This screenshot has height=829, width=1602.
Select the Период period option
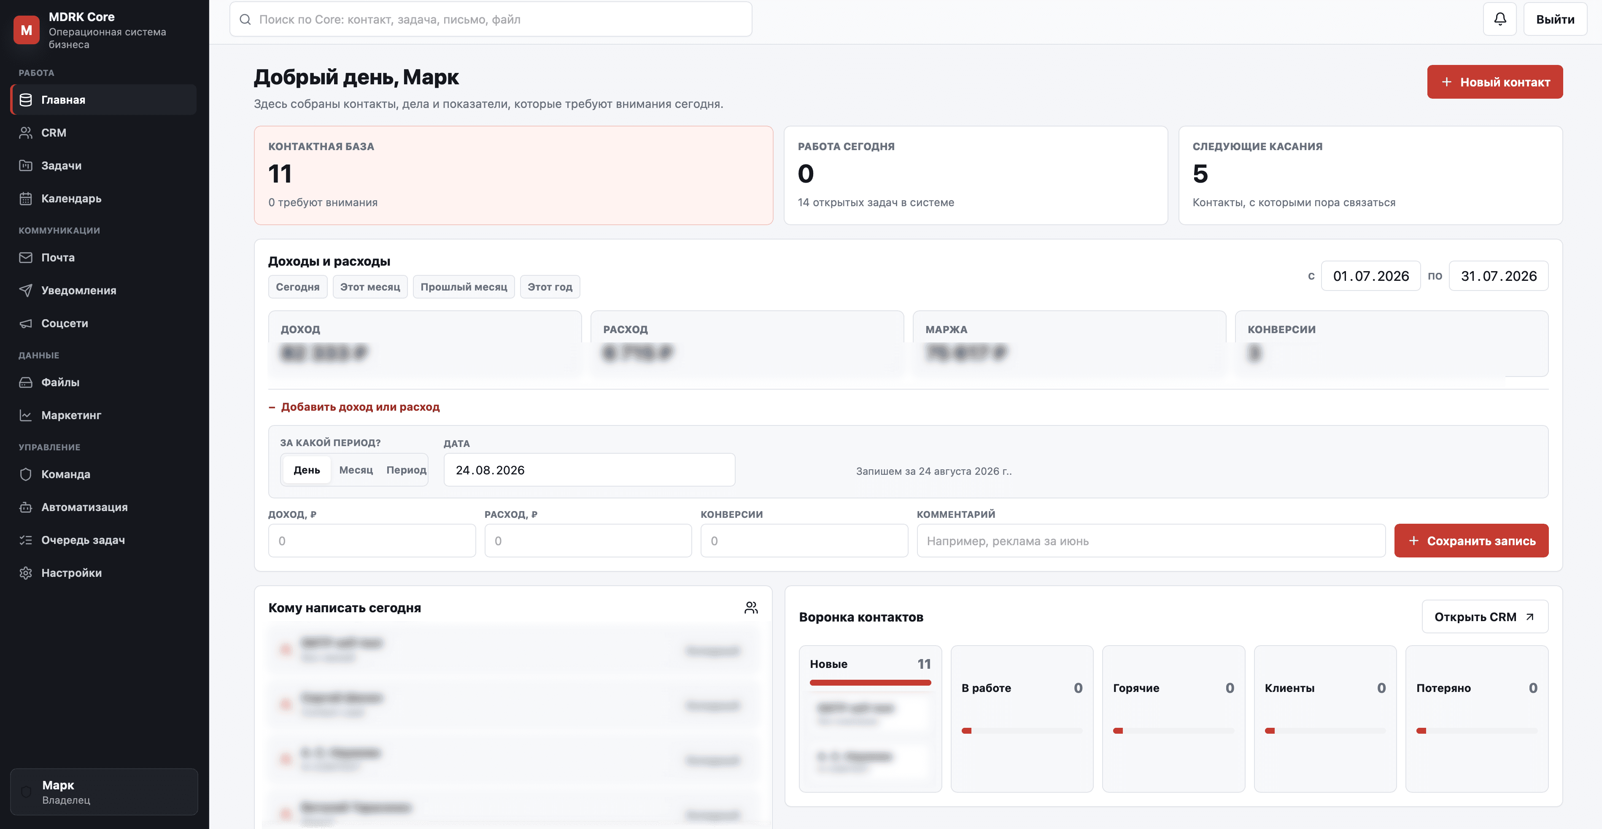pos(406,470)
